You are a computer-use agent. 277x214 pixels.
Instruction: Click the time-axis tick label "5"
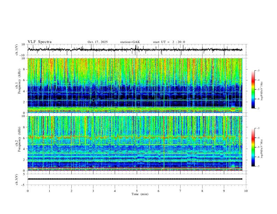(137, 191)
